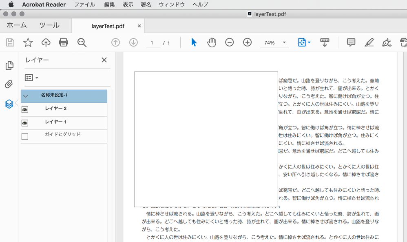Click the scrolling mode icon

(x=325, y=42)
